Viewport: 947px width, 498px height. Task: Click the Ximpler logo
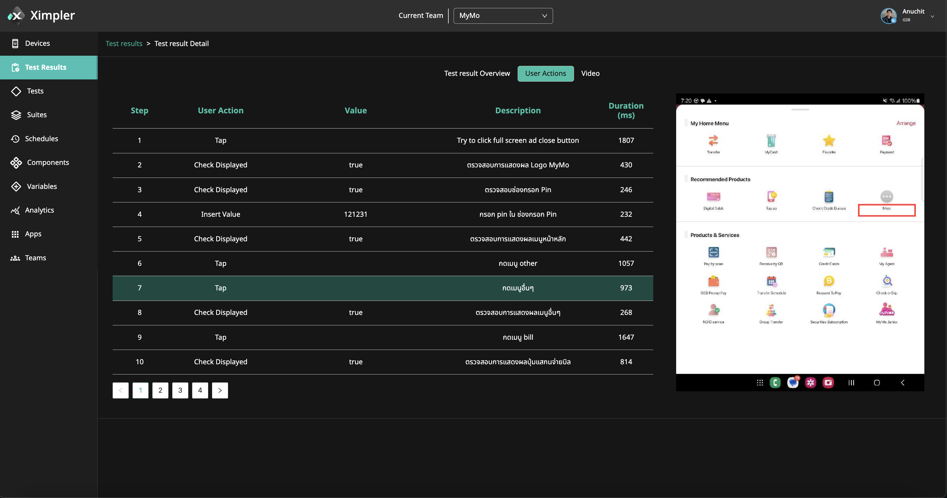(16, 15)
